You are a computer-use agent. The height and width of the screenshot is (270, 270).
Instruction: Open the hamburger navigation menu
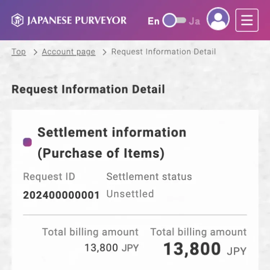tap(247, 20)
